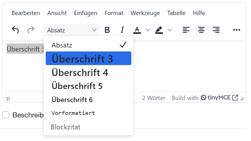The height and width of the screenshot is (141, 251).
Task: Open the highlight color picker arrow
Action: coord(170,30)
